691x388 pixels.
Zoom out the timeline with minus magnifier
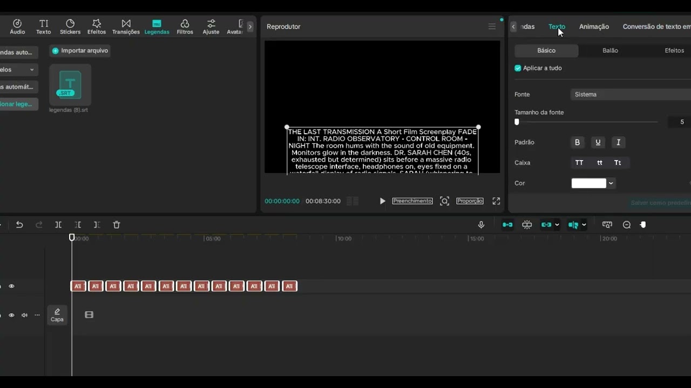tap(627, 225)
